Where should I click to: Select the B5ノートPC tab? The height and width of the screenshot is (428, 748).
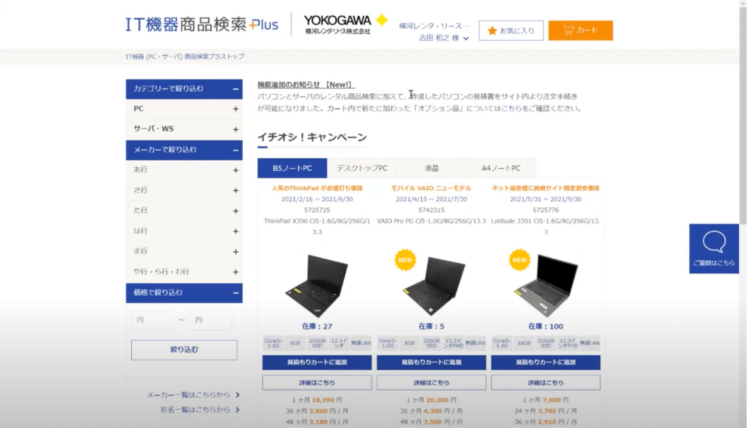point(293,168)
